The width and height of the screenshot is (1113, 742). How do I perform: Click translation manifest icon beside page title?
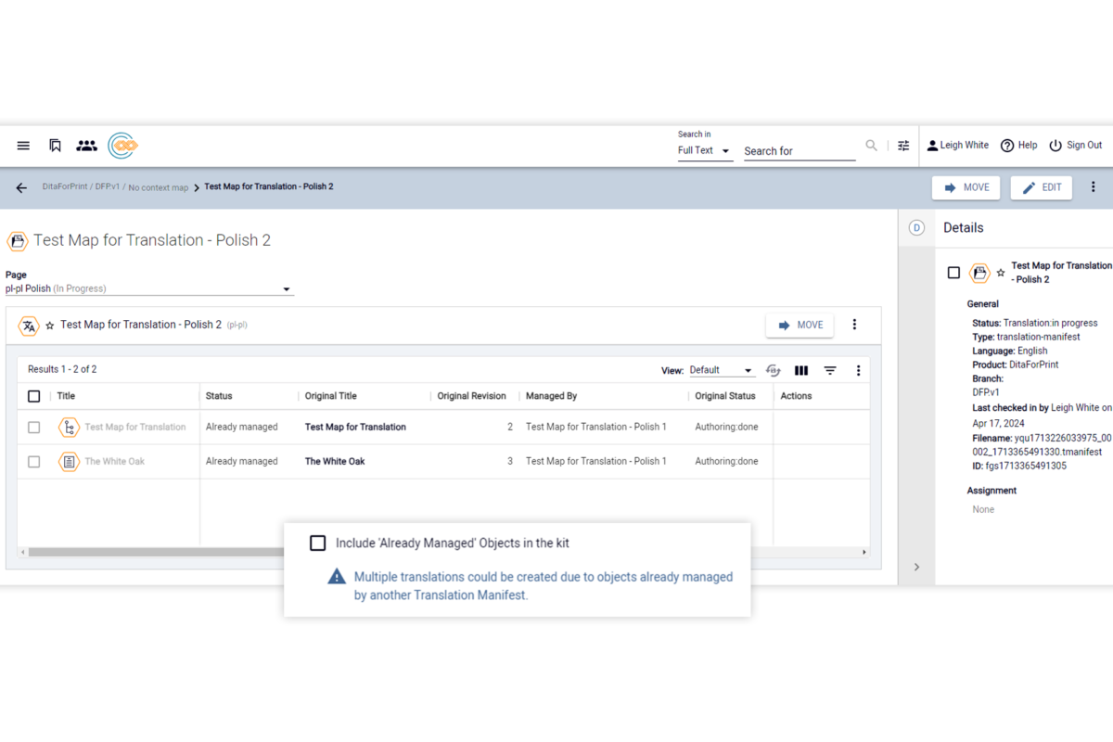(x=18, y=241)
